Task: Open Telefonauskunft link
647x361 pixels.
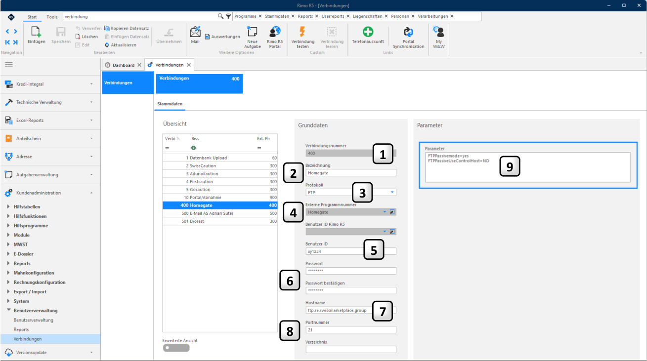Action: [368, 35]
